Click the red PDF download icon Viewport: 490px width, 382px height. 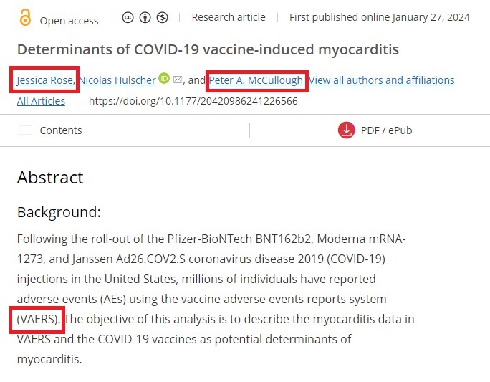[x=347, y=130]
